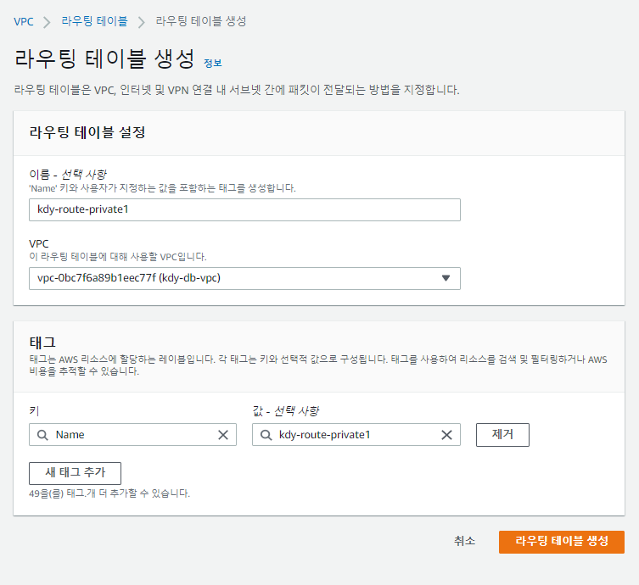Click the 이름 - 선택 사항 label
Viewport: 639px width, 585px height.
pyautogui.click(x=68, y=175)
